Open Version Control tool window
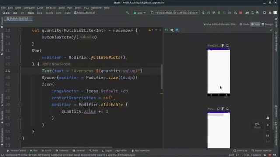The width and height of the screenshot is (280, 157). point(16,150)
